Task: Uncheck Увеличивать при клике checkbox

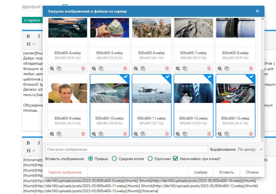Action: [x=175, y=159]
